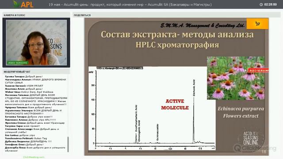Image resolution: width=283 pixels, height=159 pixels.
Task: Click the slide title 'Состав экстракта- методы анализа'
Action: click(177, 34)
